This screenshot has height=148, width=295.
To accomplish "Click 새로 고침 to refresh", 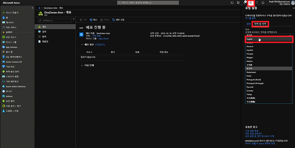I will pyautogui.click(x=118, y=20).
